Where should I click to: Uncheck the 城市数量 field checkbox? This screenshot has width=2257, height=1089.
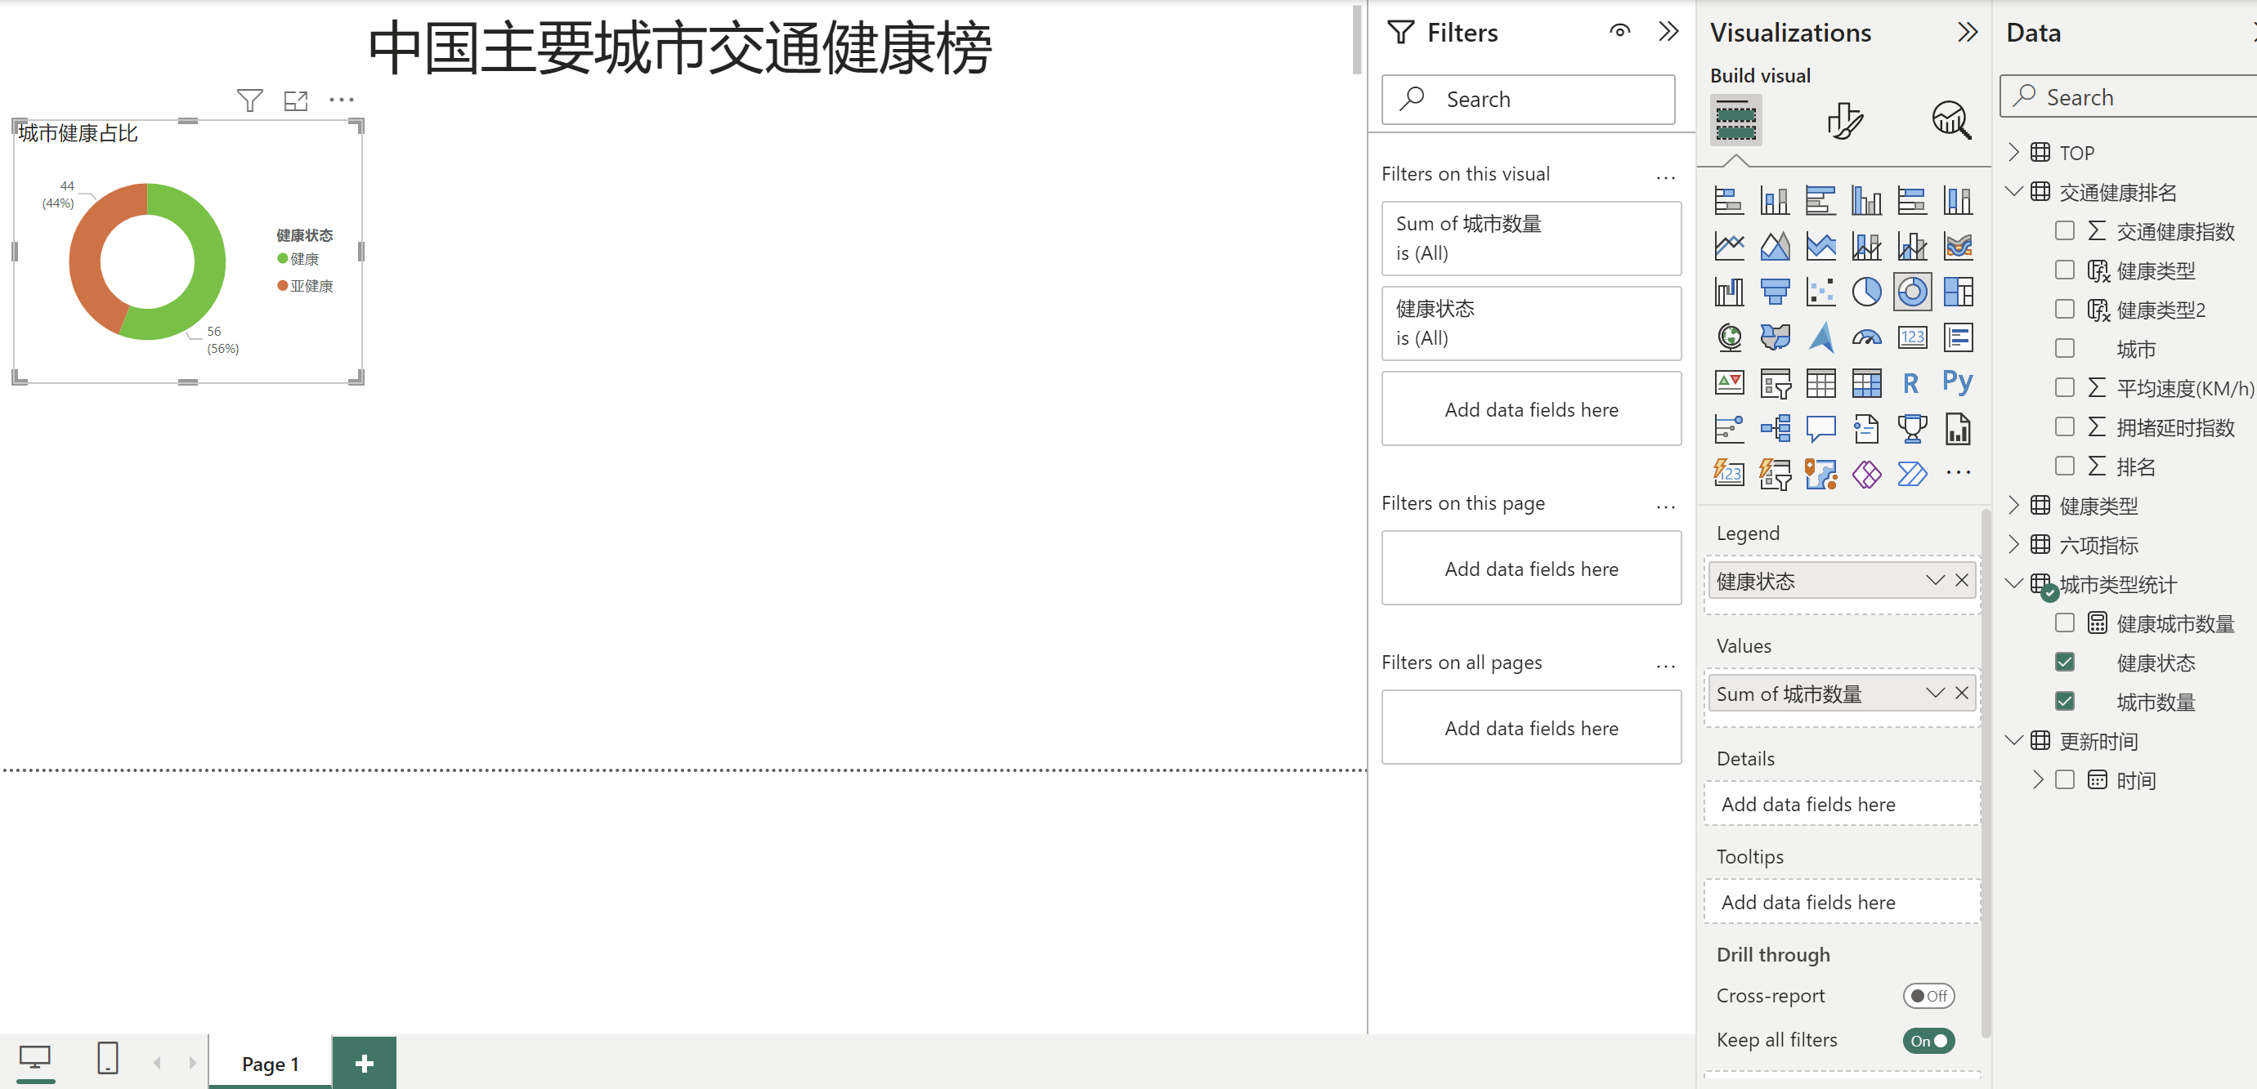point(2064,701)
